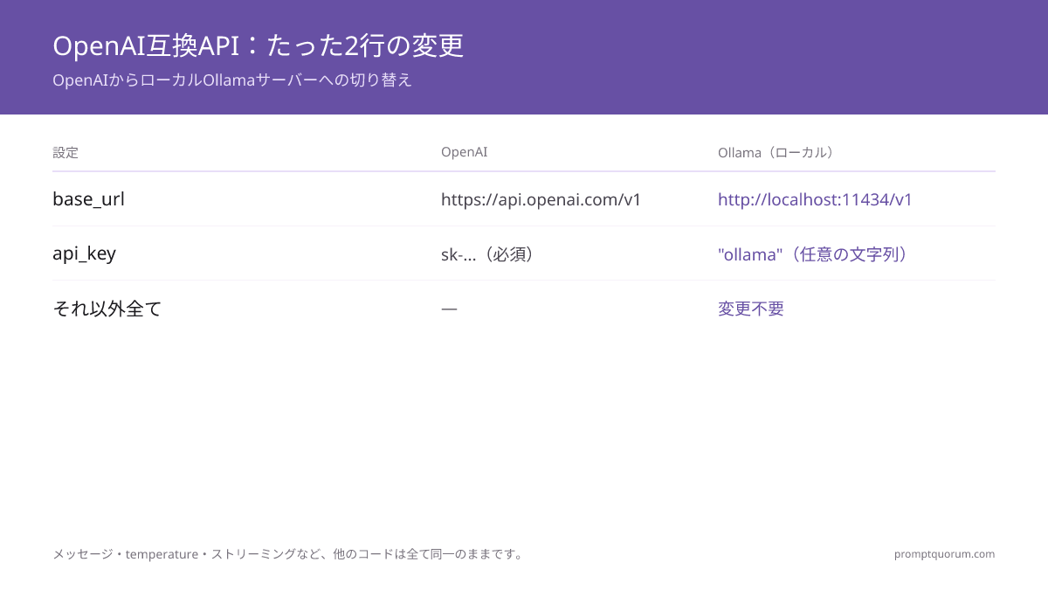Click the '変更不要' cell
The image size is (1048, 590).
[751, 309]
